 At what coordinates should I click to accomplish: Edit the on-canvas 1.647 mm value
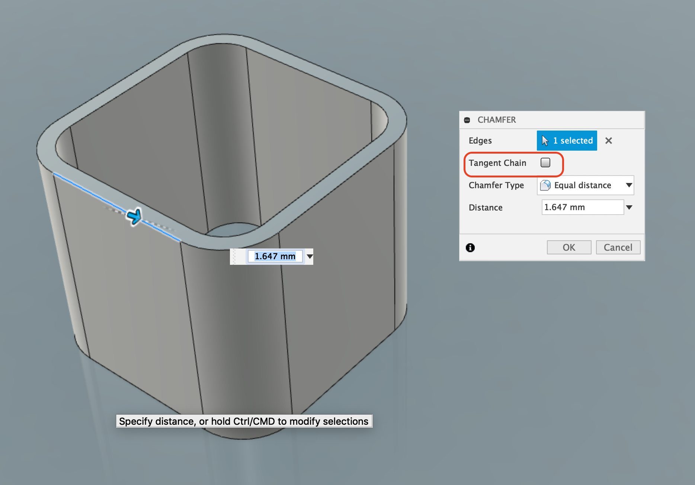[275, 256]
